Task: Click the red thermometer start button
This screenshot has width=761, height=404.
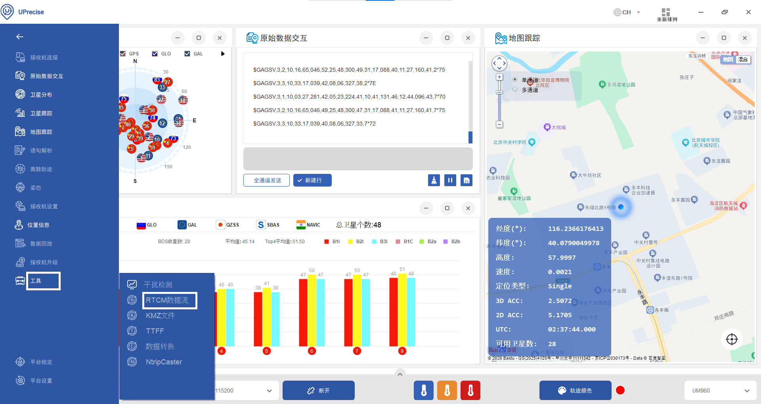Action: (470, 391)
